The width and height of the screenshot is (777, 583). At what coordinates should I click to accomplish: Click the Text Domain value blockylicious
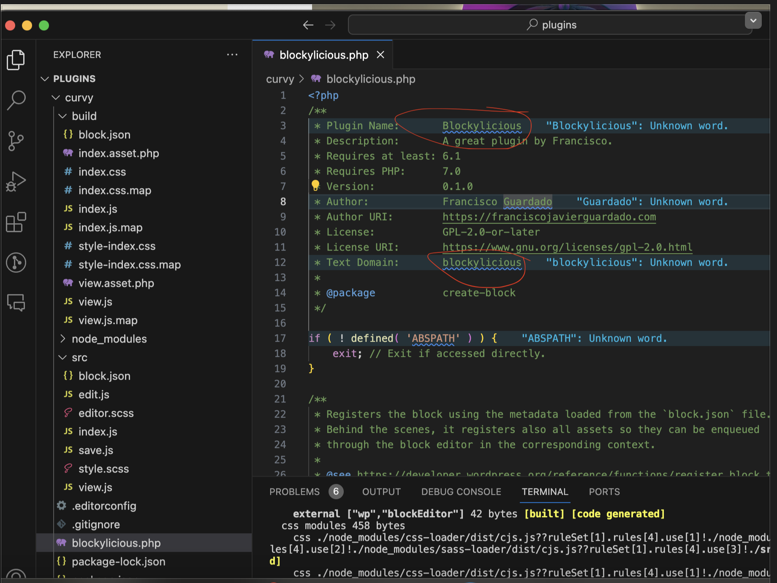[482, 262]
